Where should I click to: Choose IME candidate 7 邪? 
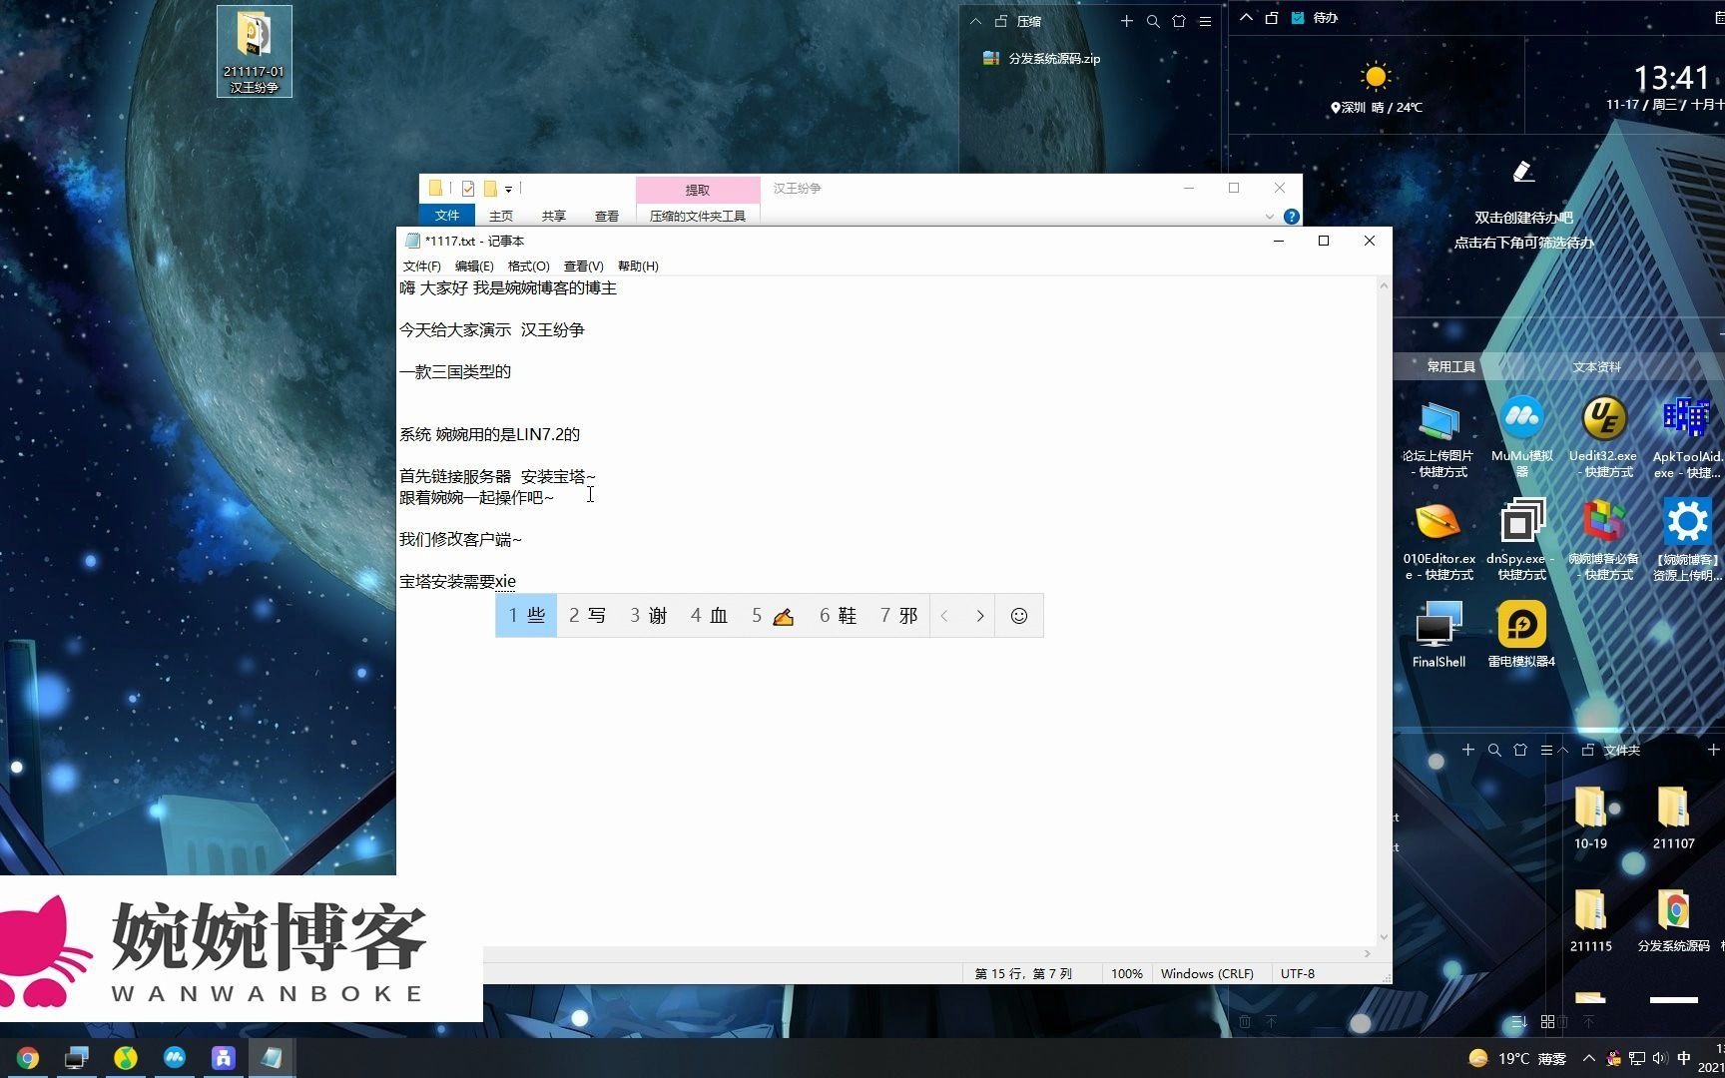coord(898,616)
